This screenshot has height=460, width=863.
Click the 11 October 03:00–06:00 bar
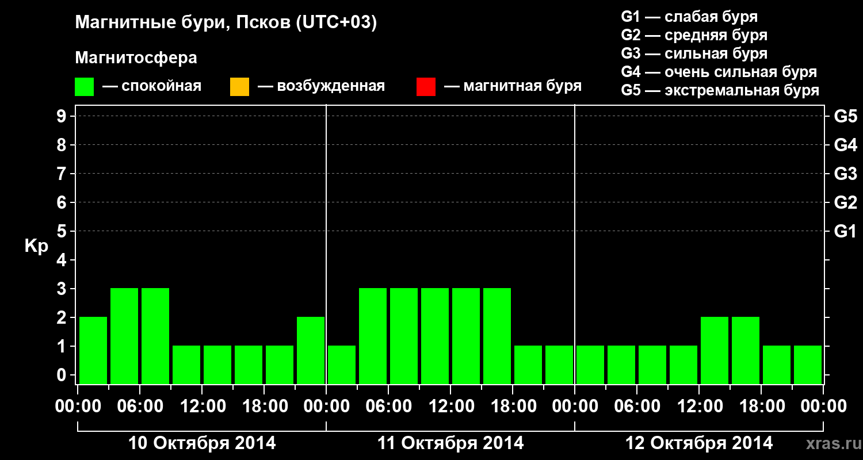373,336
